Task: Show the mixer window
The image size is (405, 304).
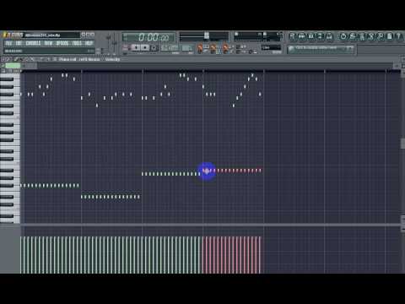Action: pyautogui.click(x=329, y=36)
